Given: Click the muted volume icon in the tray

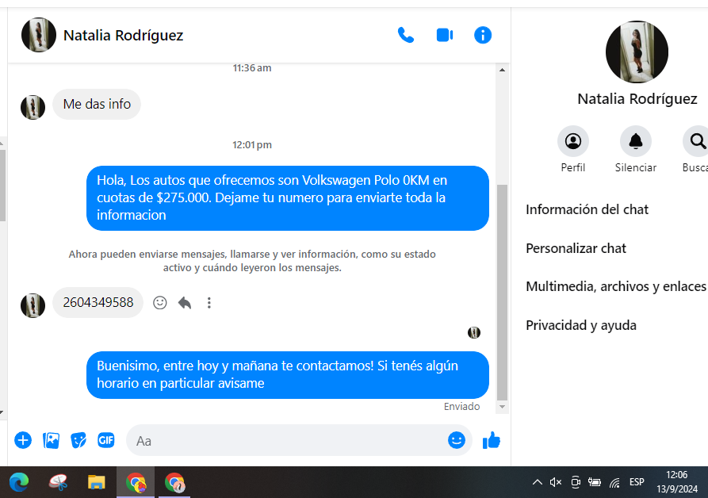Looking at the screenshot, I should tap(556, 482).
